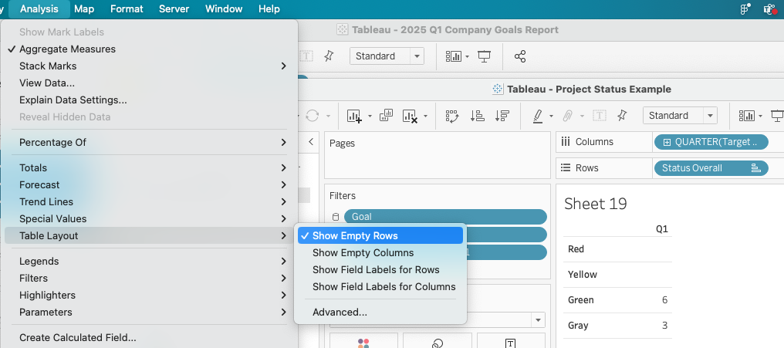Click the Q1 column header
This screenshot has width=784, height=348.
(x=661, y=229)
